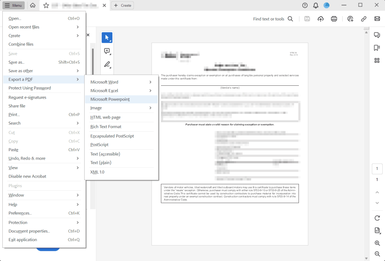Image resolution: width=385 pixels, height=261 pixels.
Task: Click the Create tab button
Action: (x=122, y=5)
